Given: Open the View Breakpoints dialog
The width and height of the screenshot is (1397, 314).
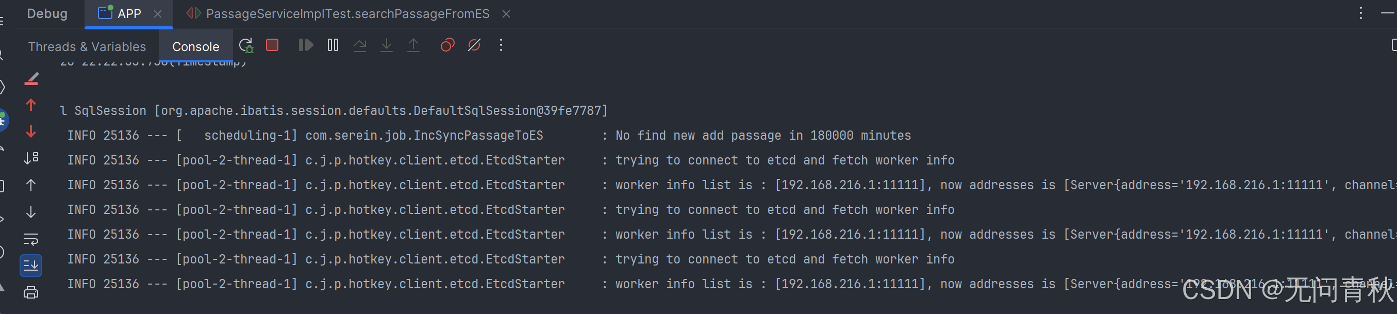Looking at the screenshot, I should (447, 45).
